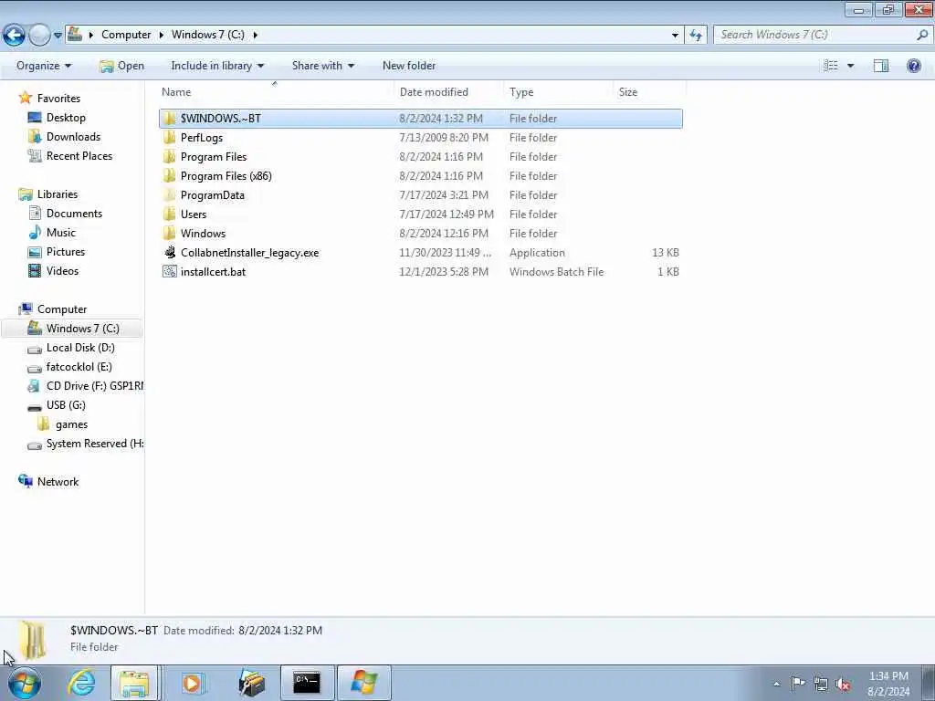Open games folder under USB
The width and height of the screenshot is (935, 701).
[71, 424]
